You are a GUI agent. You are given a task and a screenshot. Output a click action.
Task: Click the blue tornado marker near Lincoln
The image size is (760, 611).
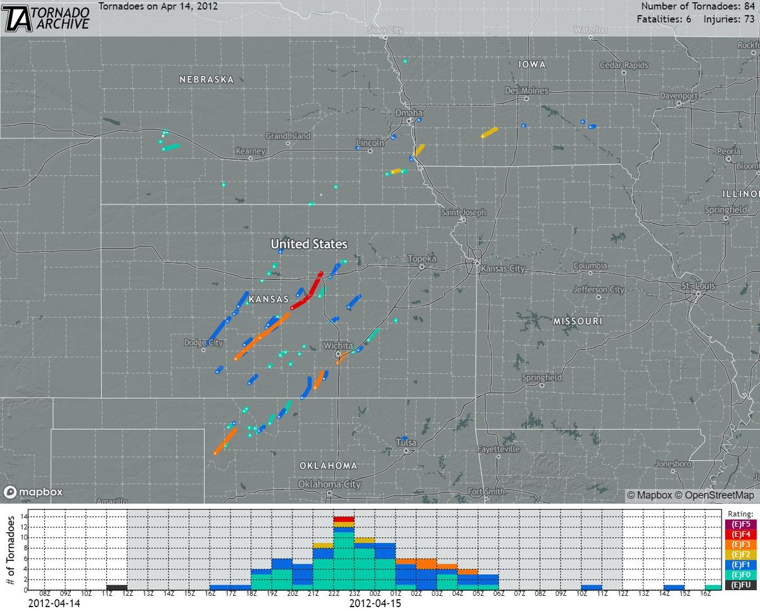(357, 148)
